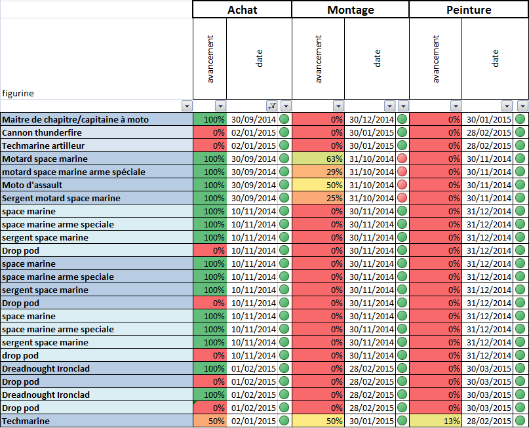Click red status circle beside 29% Montage
Viewport: 529px width, 428px height.
click(402, 172)
